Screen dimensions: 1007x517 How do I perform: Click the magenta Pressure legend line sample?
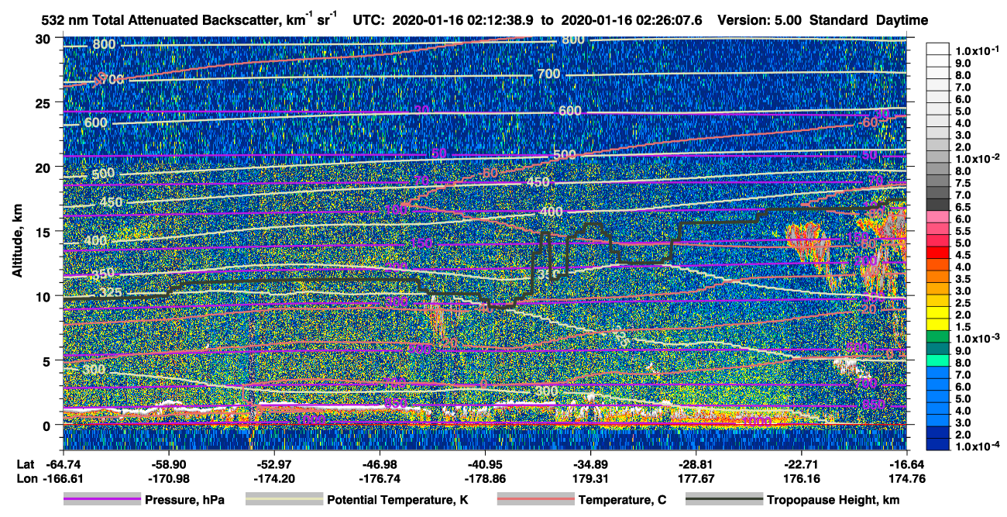[x=101, y=500]
